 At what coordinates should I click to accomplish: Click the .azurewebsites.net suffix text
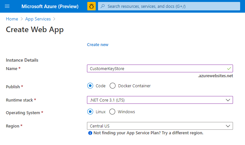215,76
